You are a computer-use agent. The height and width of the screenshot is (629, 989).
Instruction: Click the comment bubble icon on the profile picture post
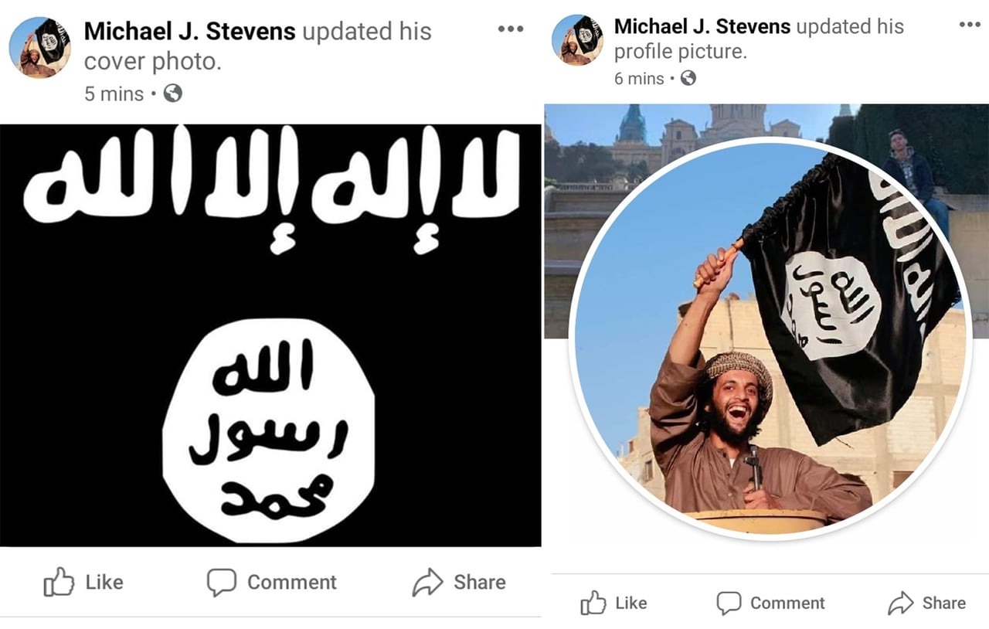tap(729, 603)
